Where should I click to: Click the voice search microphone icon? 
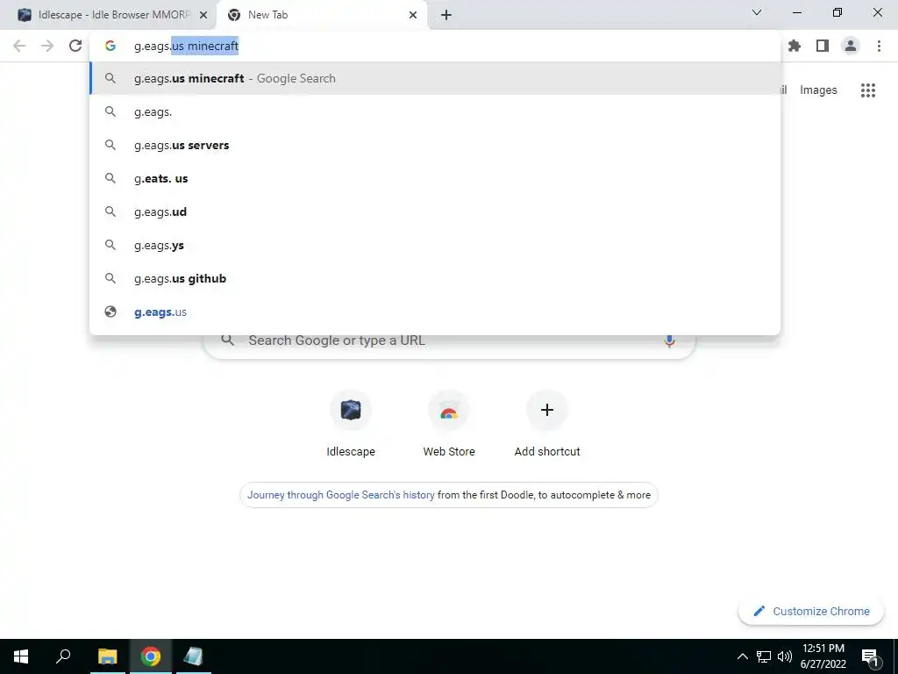pyautogui.click(x=669, y=341)
